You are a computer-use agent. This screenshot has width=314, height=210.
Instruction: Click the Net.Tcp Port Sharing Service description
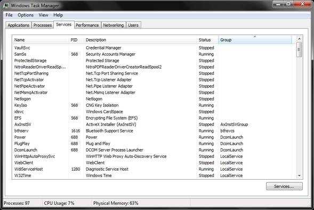(x=112, y=73)
